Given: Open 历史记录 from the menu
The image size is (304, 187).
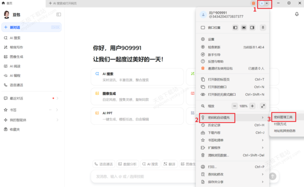Looking at the screenshot, I should (233, 125).
